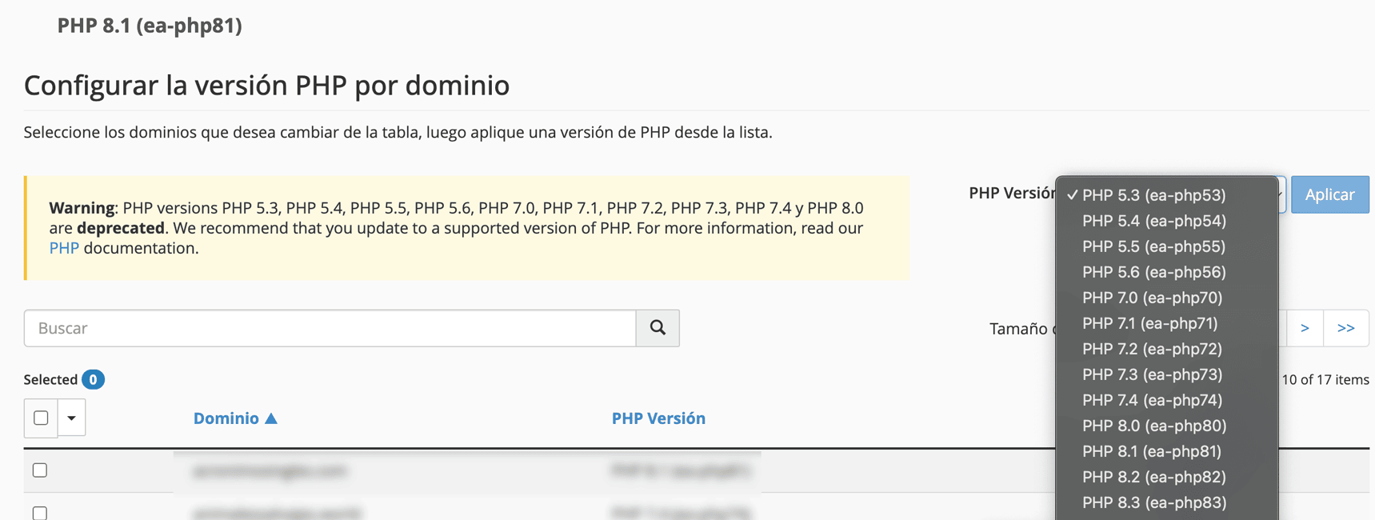Choose PHP 5.6 (ea-php56) option
The width and height of the screenshot is (1375, 520).
[1153, 272]
